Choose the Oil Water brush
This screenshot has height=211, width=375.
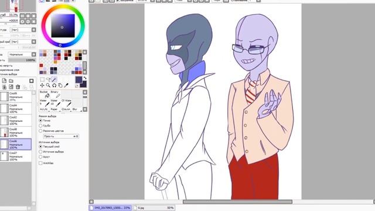pyautogui.click(x=66, y=103)
